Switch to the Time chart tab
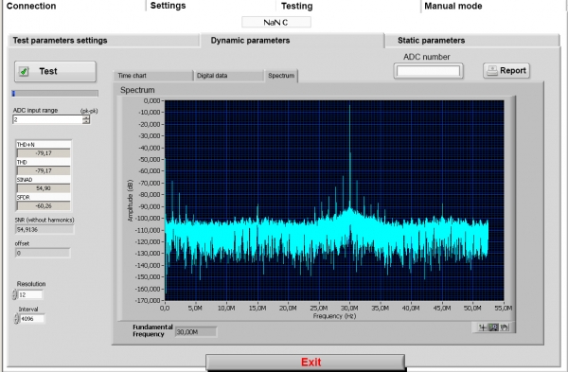This screenshot has width=568, height=372. 152,76
